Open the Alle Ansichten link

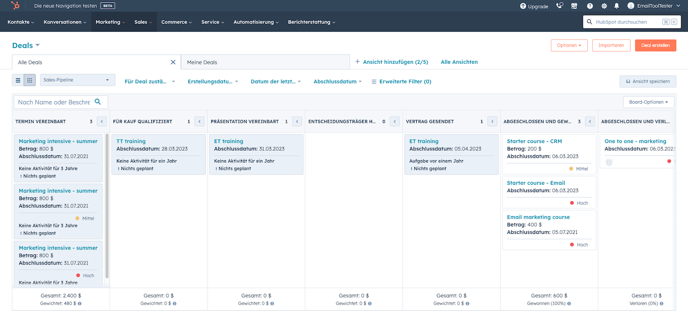(459, 62)
